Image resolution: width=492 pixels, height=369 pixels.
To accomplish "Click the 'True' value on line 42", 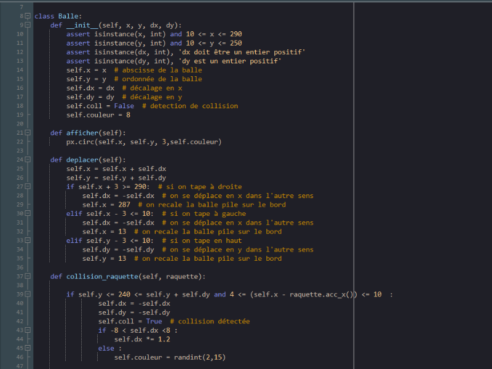I will (154, 322).
